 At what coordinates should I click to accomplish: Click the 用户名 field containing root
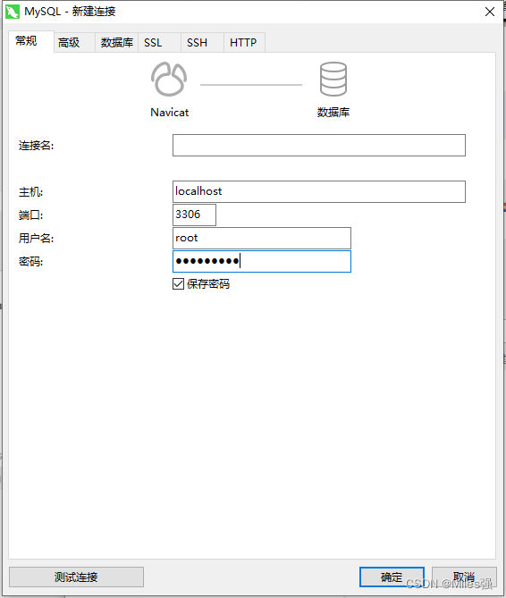pos(262,238)
